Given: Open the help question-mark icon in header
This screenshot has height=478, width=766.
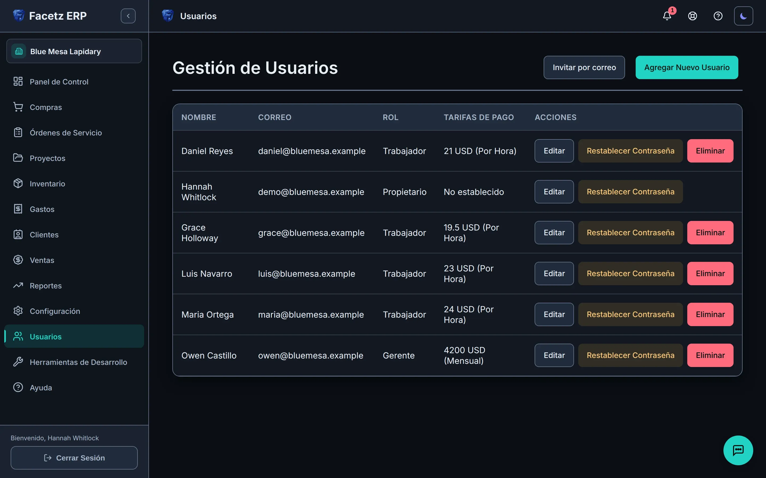Looking at the screenshot, I should click(x=718, y=16).
